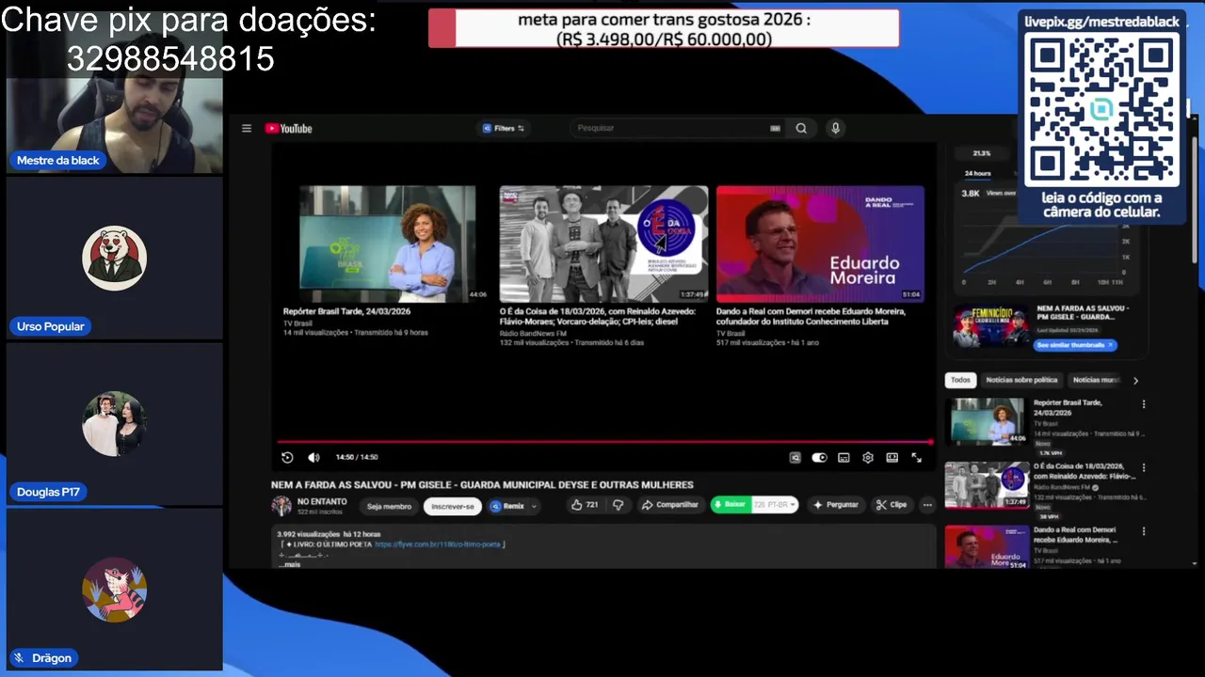
Task: Select the Notícias sobre política chip
Action: (1021, 380)
